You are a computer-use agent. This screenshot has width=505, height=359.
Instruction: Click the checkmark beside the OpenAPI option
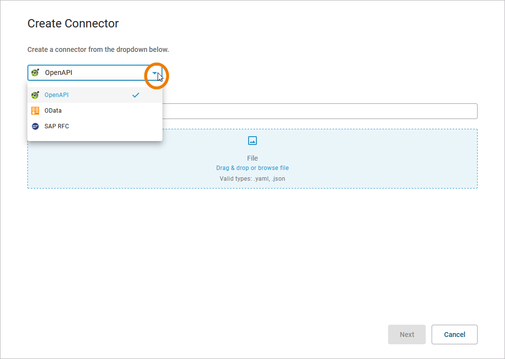[x=136, y=95]
